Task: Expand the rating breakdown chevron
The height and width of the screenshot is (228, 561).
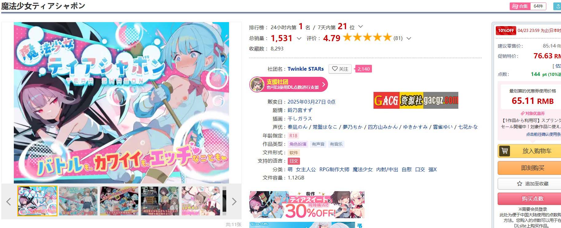Action: [x=409, y=38]
